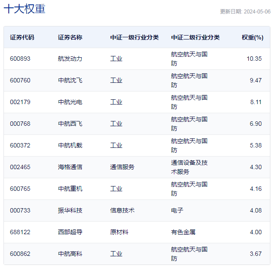Click 航空航天与国防 in the 600893 row
The height and width of the screenshot is (268, 273).
click(189, 59)
